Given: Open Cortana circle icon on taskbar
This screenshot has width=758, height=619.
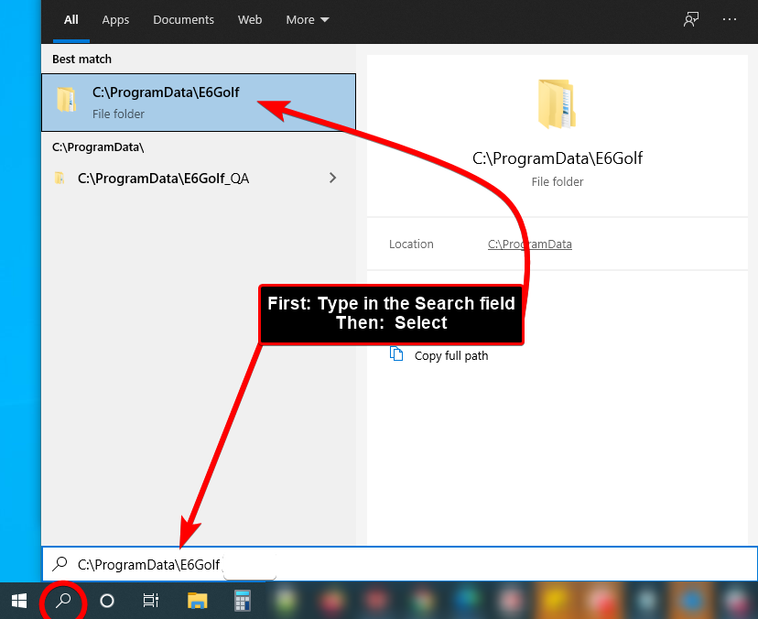Looking at the screenshot, I should [107, 601].
